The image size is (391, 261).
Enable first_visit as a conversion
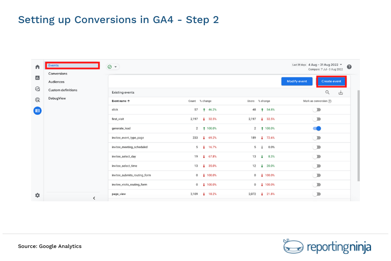click(317, 119)
